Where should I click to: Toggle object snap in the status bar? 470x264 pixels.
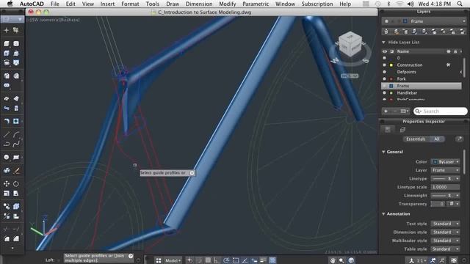tap(236, 260)
